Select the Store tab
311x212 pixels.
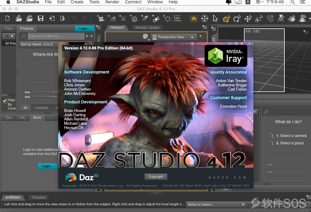(x=37, y=117)
